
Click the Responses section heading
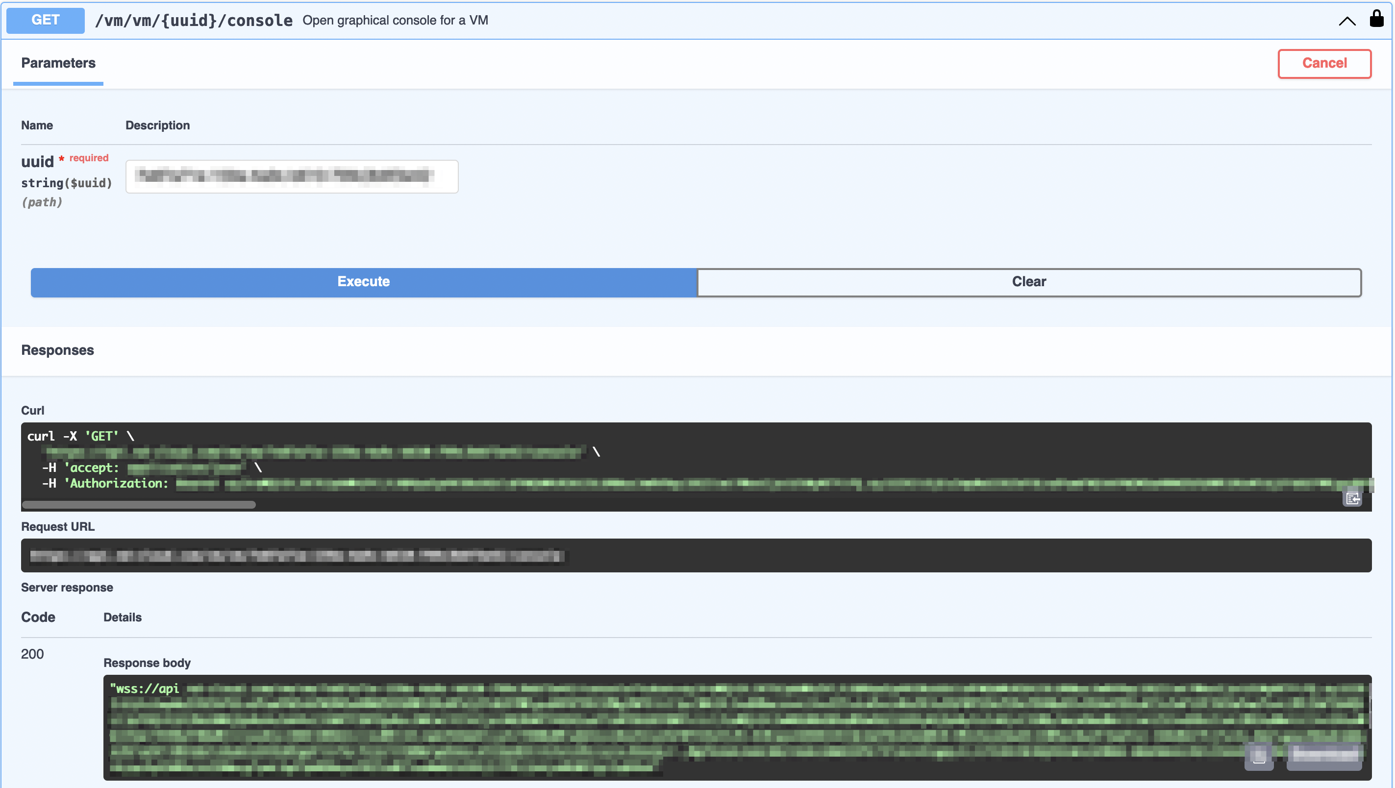point(57,350)
